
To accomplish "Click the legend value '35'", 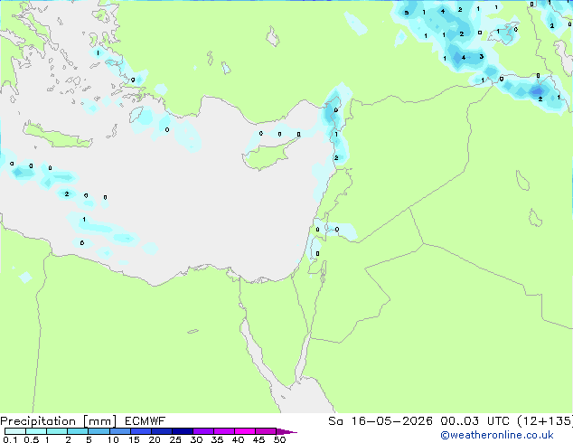I will (x=217, y=439).
